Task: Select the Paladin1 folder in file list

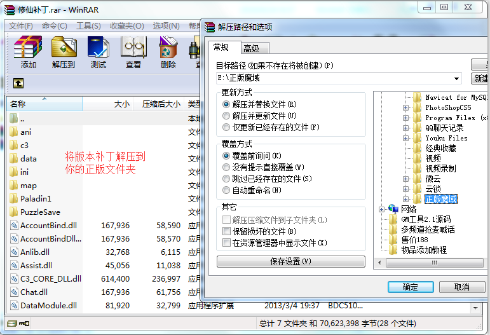Action: tap(36, 198)
